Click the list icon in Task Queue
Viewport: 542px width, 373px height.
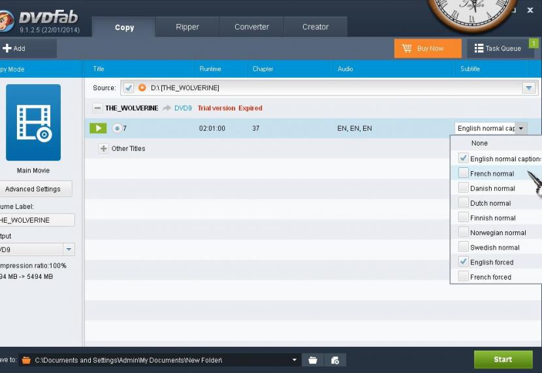[479, 48]
